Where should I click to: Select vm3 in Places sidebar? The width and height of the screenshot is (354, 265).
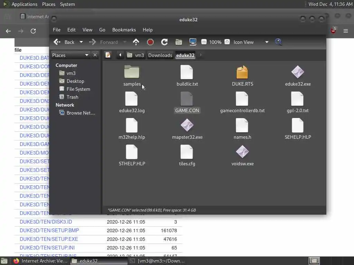[x=67, y=73]
